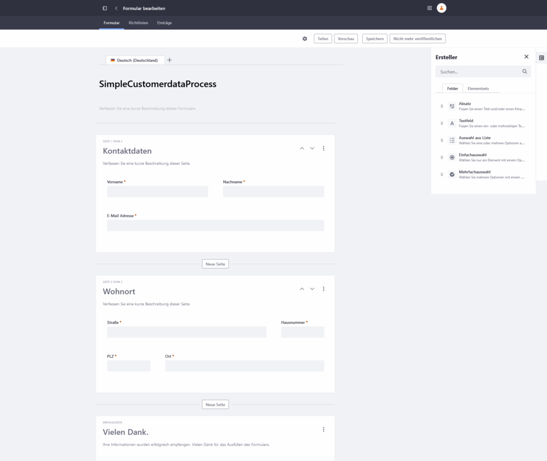Image resolution: width=547 pixels, height=461 pixels.
Task: Click the E-Mail Adresse input field
Action: pyautogui.click(x=215, y=226)
